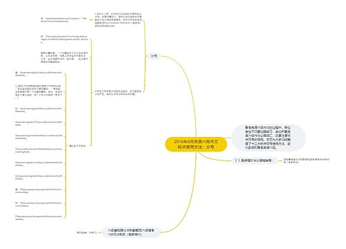Select the leaf ending 'cause they were raining hard'
The height and width of the screenshot is (249, 346).
point(39,150)
